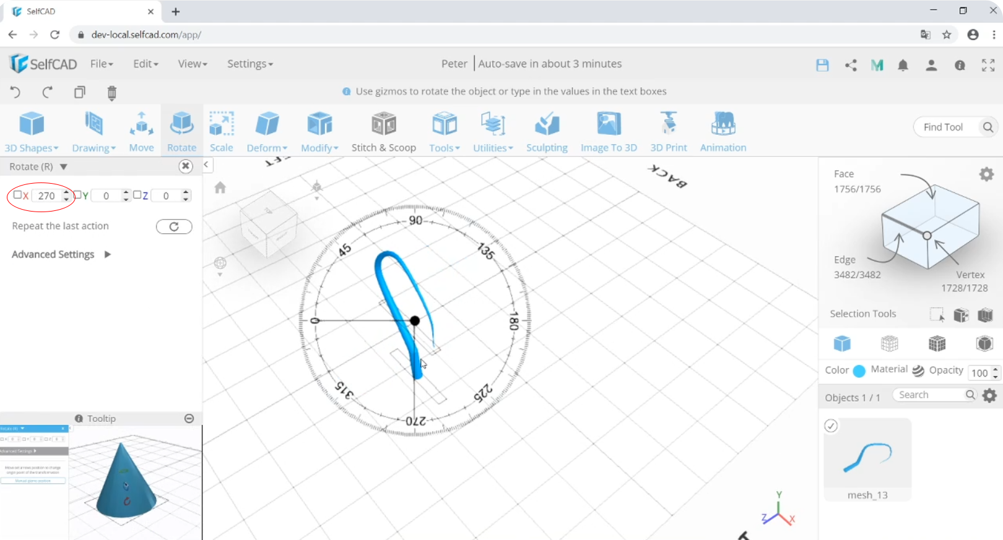Click the Copy object icon
This screenshot has width=1003, height=540.
[x=80, y=92]
